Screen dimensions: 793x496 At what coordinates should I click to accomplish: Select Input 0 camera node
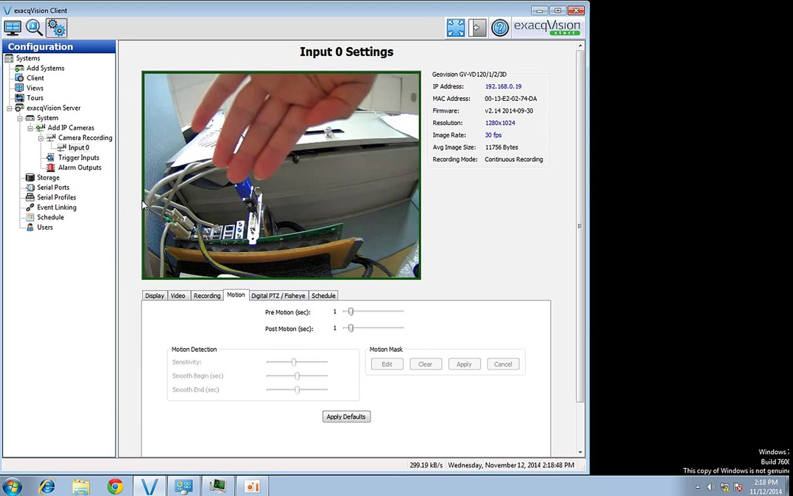[79, 147]
